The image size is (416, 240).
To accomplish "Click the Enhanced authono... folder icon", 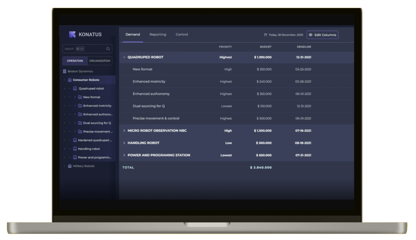I will coord(80,115).
